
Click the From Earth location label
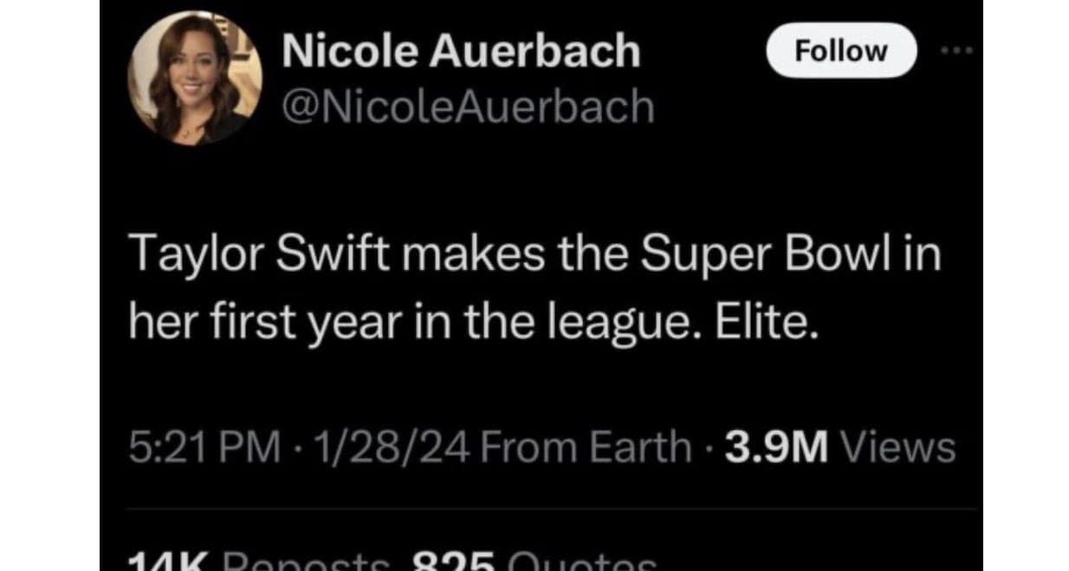(586, 448)
